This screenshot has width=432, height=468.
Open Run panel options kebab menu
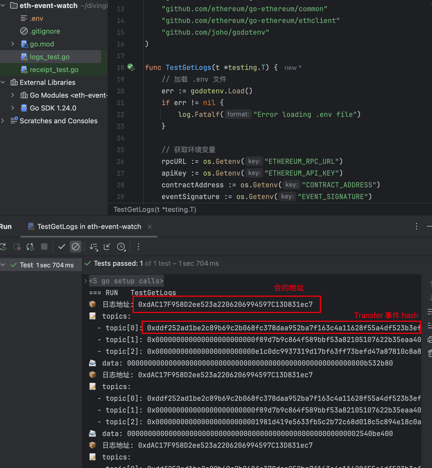[417, 227]
